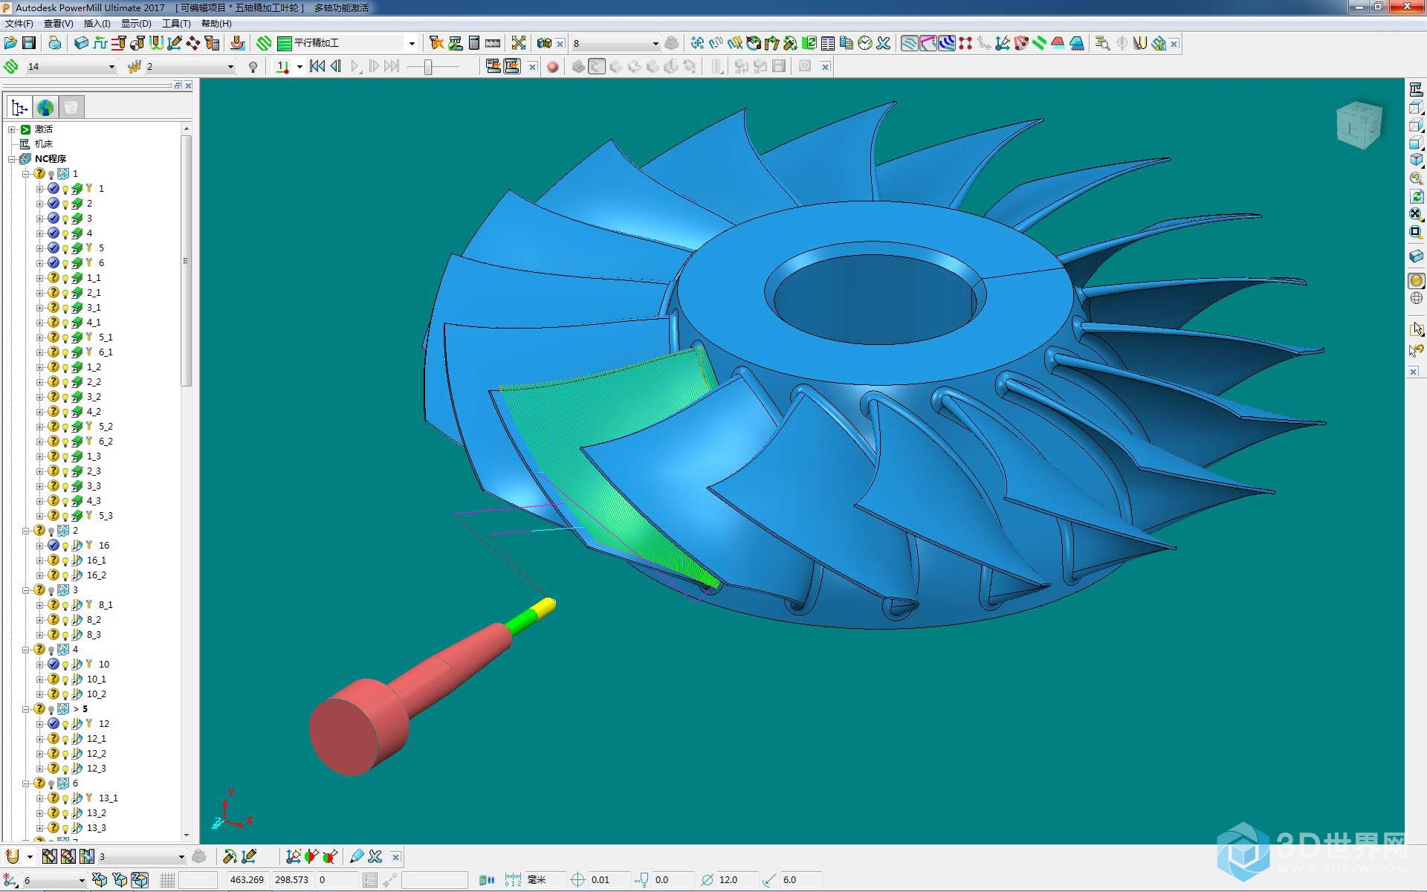Open 显示(D) menu

coord(136,24)
